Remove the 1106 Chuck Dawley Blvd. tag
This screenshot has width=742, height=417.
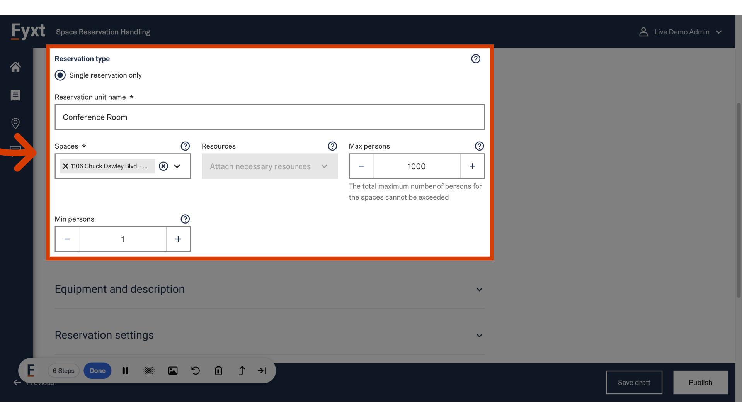tap(66, 166)
